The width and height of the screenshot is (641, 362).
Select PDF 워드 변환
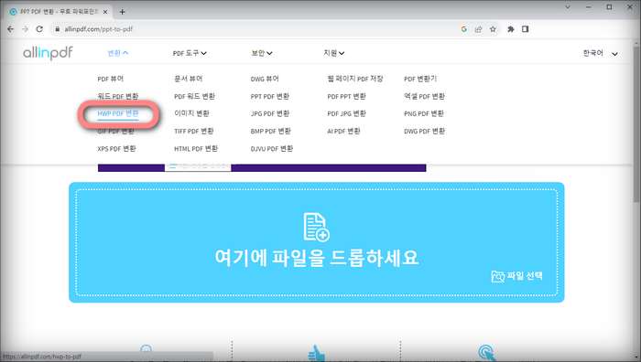tap(194, 96)
